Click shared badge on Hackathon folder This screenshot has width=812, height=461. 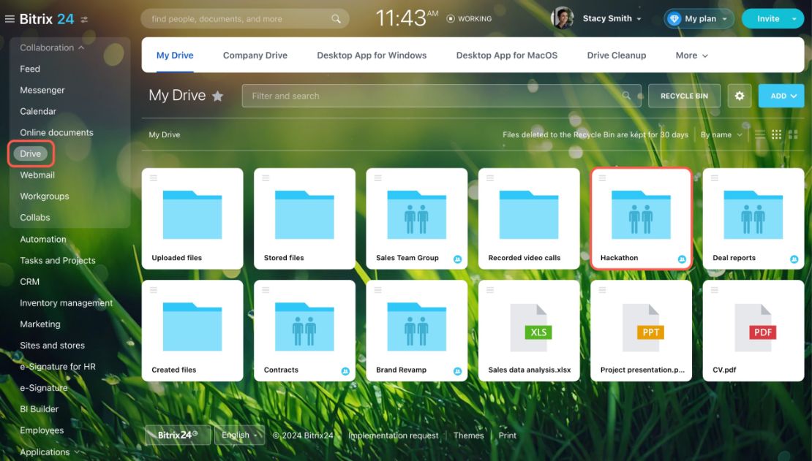(682, 259)
